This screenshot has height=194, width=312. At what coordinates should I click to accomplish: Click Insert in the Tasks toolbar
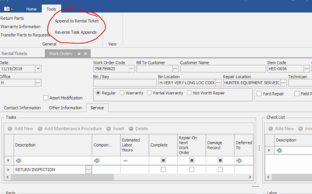click(x=119, y=129)
